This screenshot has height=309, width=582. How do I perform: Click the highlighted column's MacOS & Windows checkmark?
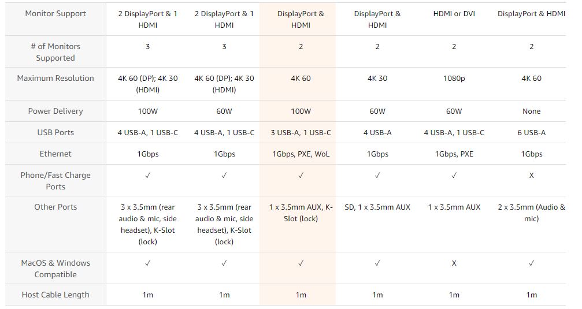tap(301, 263)
